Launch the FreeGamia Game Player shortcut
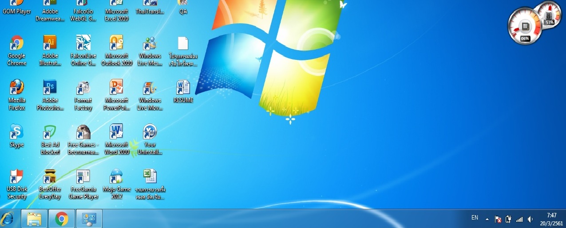Image resolution: width=566 pixels, height=228 pixels. 83,176
